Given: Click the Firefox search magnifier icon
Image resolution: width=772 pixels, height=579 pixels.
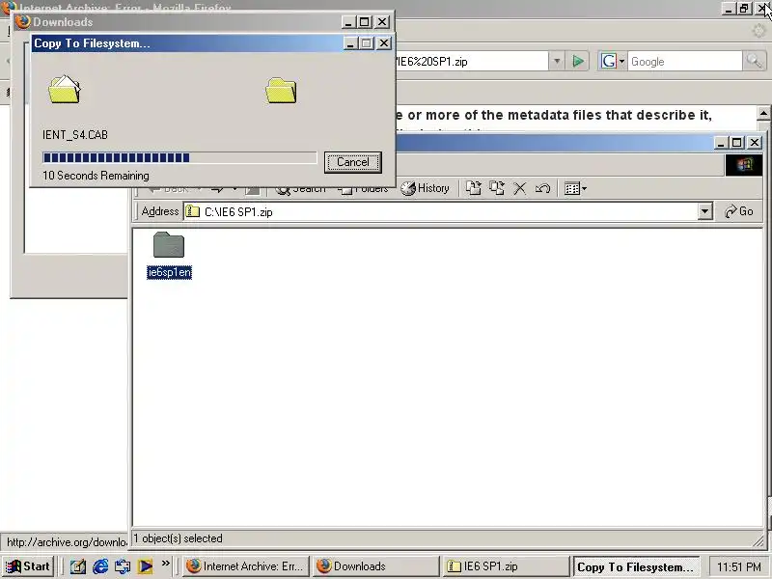Looking at the screenshot, I should tap(754, 62).
